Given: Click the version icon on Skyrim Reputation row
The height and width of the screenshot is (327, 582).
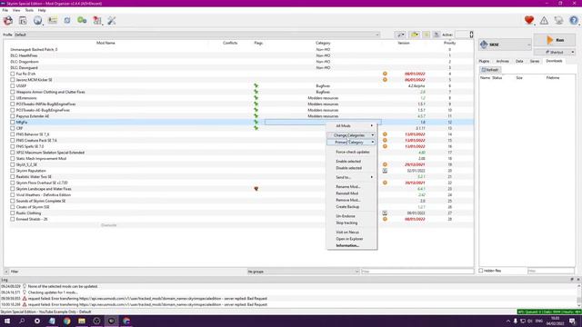Looking at the screenshot, I should pos(385,171).
